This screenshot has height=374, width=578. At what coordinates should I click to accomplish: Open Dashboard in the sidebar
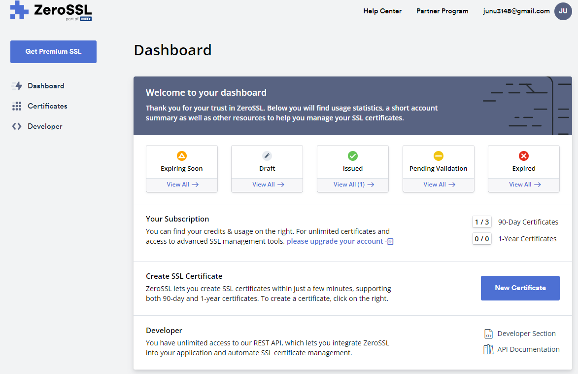46,86
